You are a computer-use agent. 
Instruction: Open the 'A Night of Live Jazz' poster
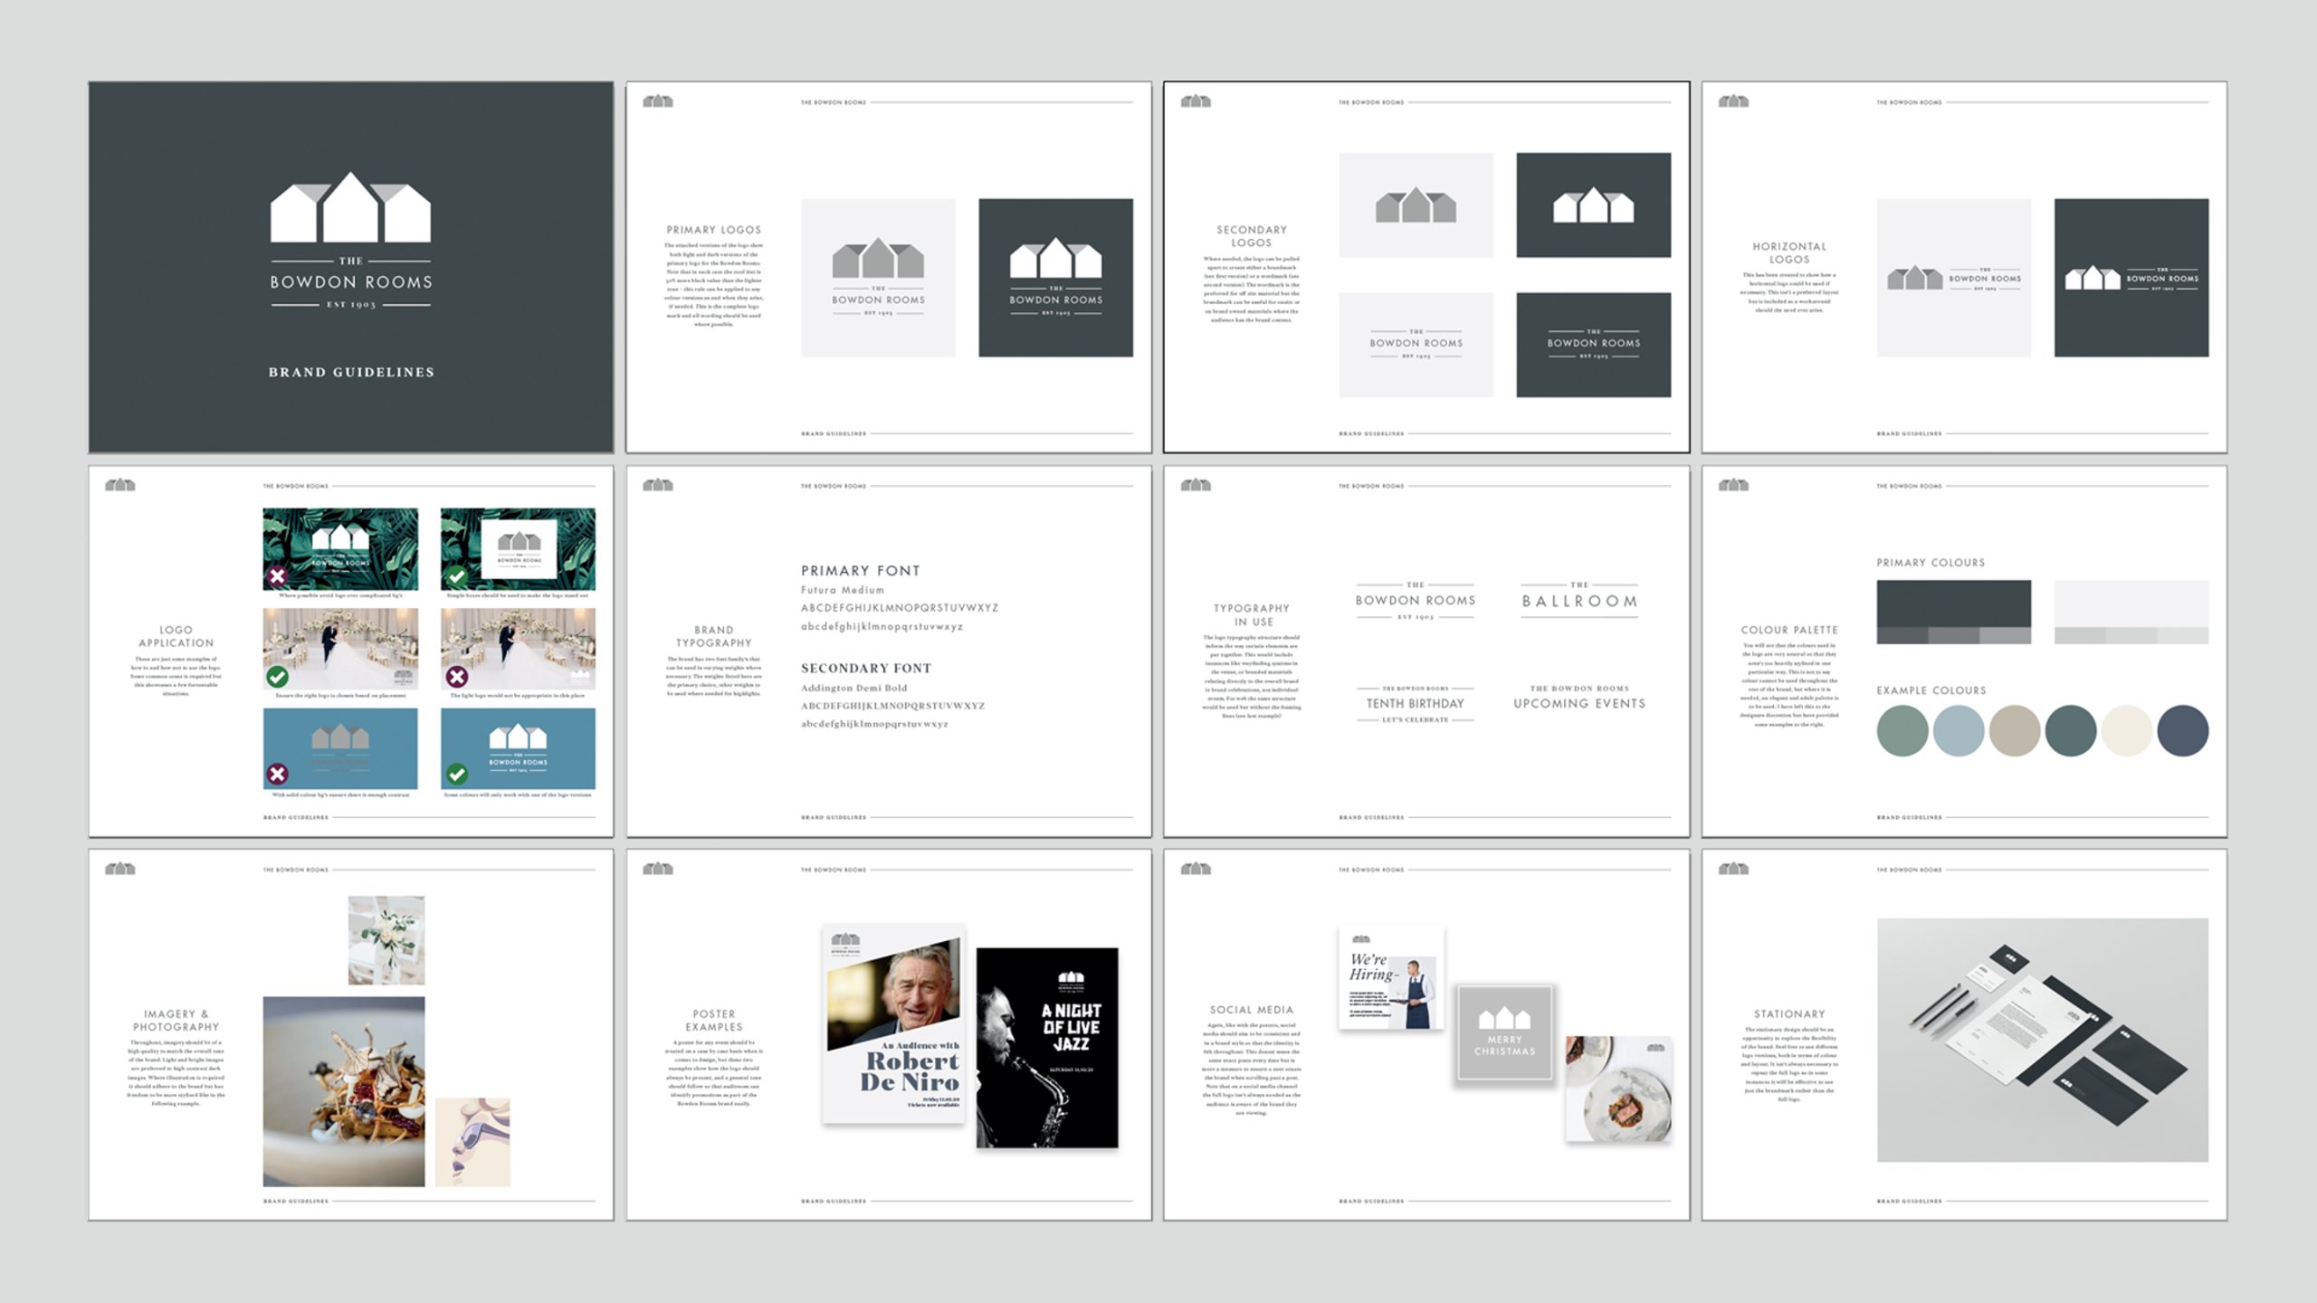coord(1047,1048)
